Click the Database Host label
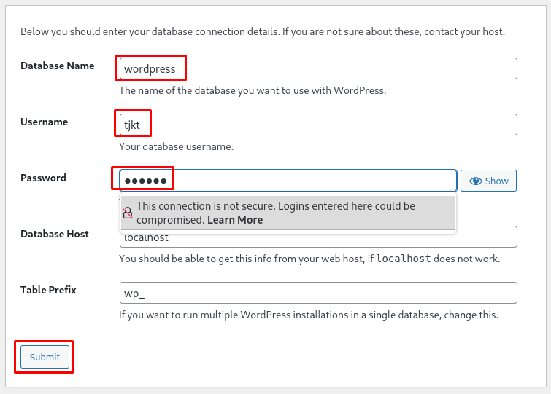 pyautogui.click(x=55, y=234)
